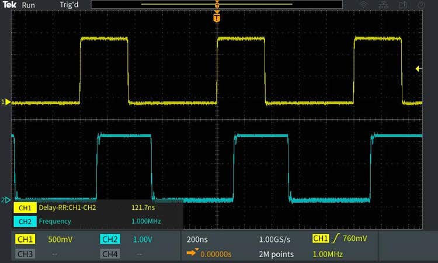This screenshot has width=438, height=263.
Task: Open the Delay-RR:CH1-CH2 measurement
Action: point(67,207)
